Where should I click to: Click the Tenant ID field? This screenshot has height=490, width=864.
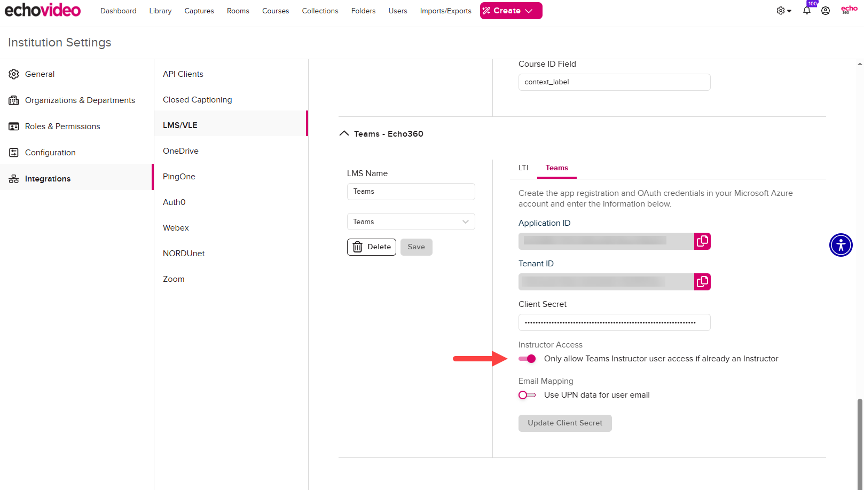(606, 282)
